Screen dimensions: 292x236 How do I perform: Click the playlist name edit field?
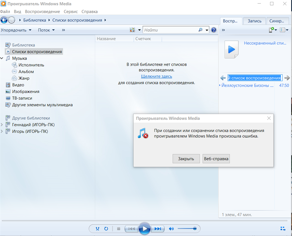pos(255,78)
